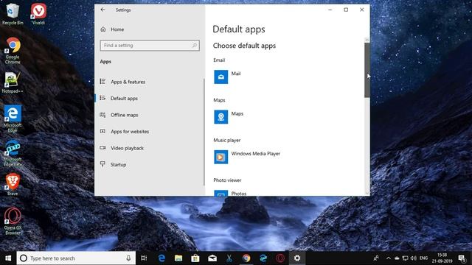Click the search magnifier icon in Settings
Viewport: 472px width, 265px height.
click(195, 46)
